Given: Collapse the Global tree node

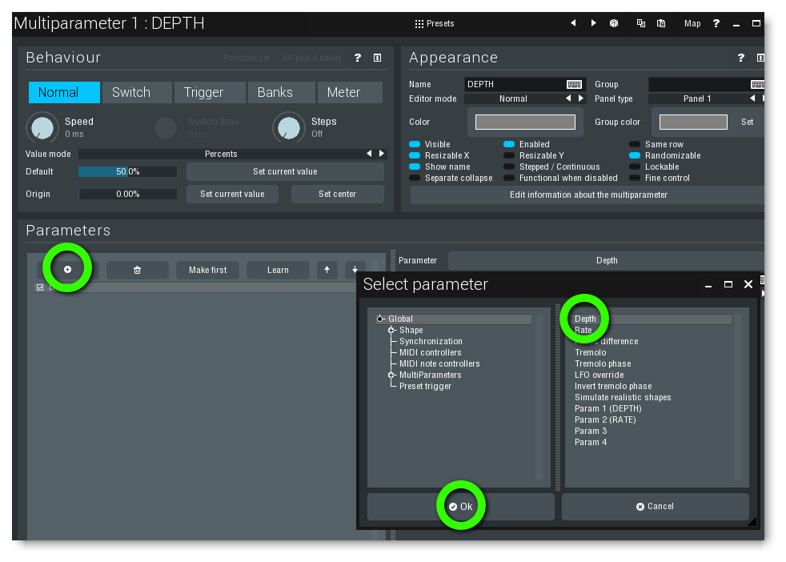Looking at the screenshot, I should (x=380, y=319).
